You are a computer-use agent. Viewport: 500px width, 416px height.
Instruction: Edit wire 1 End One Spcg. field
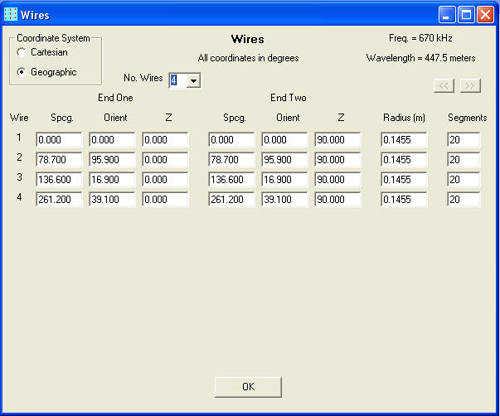click(59, 139)
